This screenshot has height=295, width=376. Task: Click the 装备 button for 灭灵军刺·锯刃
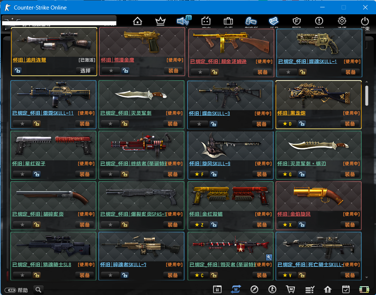point(350,174)
